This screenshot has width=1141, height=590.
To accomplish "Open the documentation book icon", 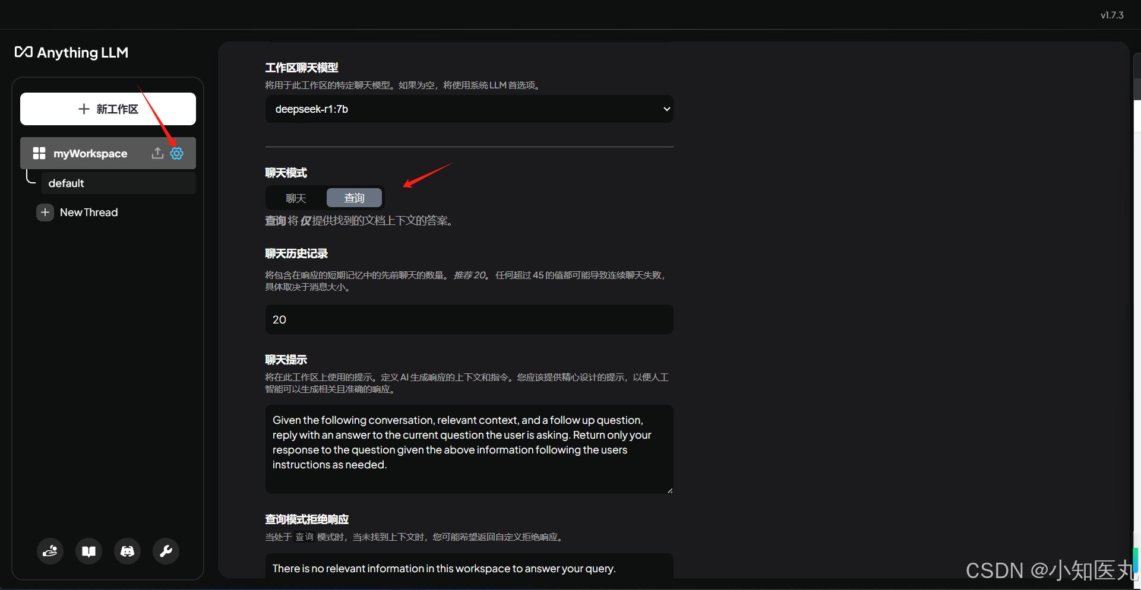I will (x=89, y=551).
